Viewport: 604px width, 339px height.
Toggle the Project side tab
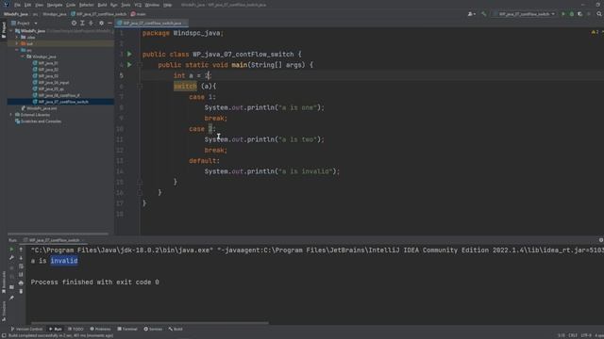tap(4, 29)
